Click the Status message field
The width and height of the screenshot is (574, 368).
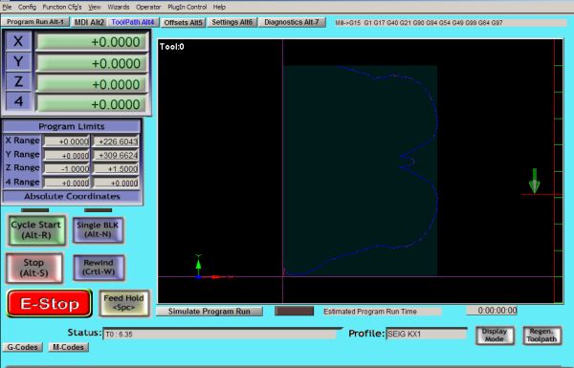pos(220,335)
